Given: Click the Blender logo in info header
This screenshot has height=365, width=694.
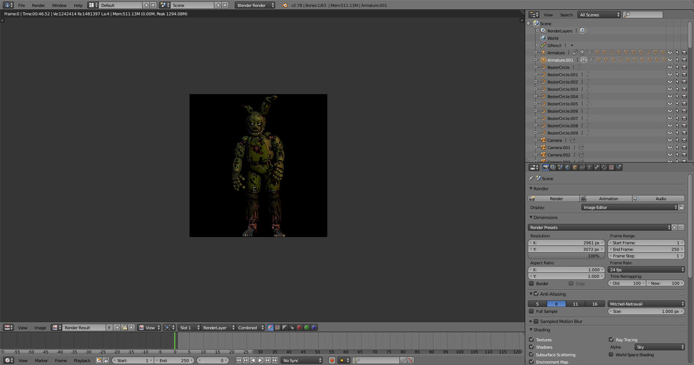Looking at the screenshot, I should (285, 5).
